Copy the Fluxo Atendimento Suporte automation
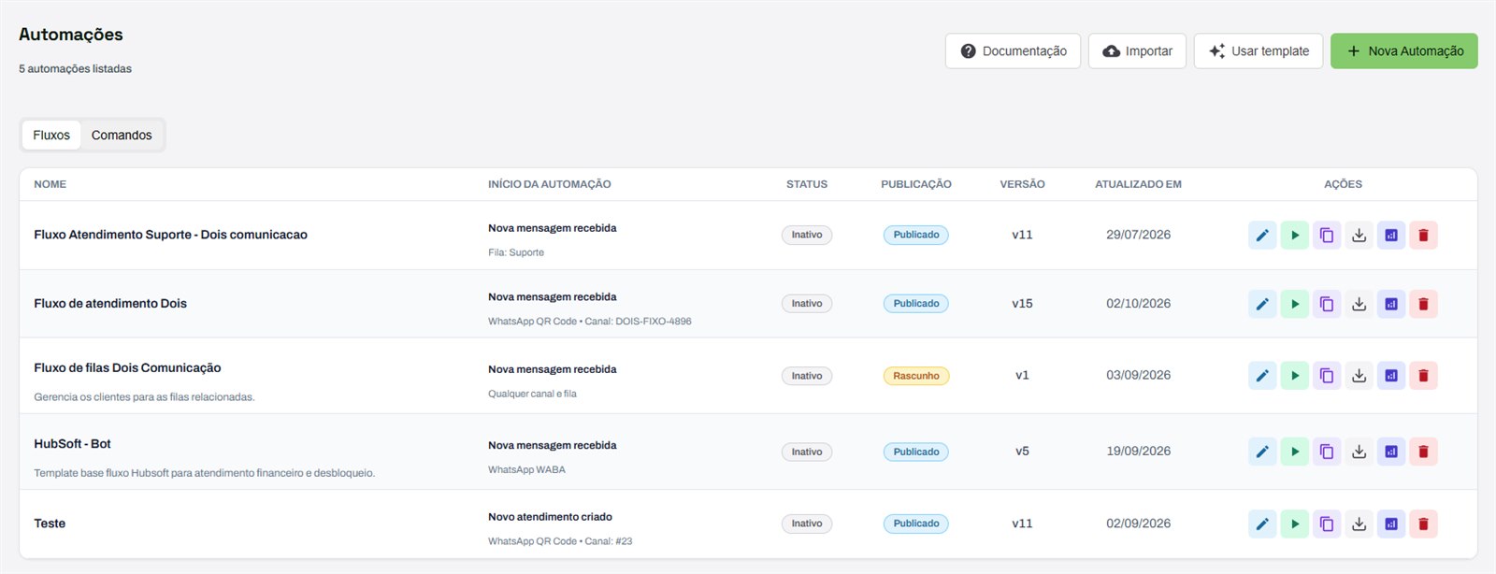The image size is (1496, 574). coord(1327,235)
